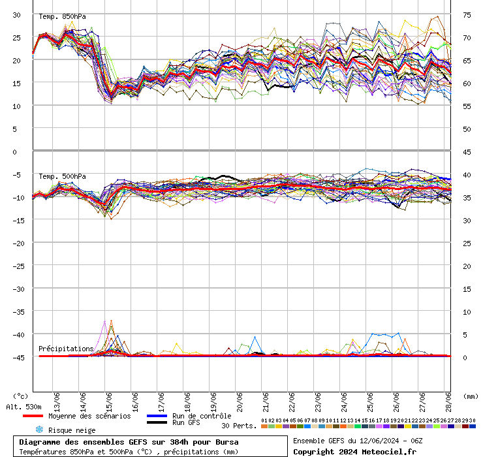This screenshot has width=483, height=457.
Task: Click the 45 value on right axis
Action: [467, 152]
